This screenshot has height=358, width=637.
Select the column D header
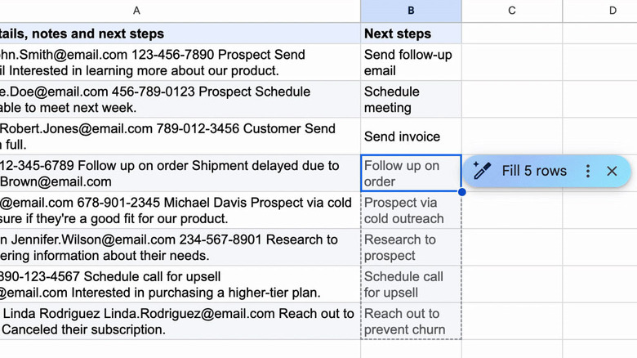(x=612, y=11)
